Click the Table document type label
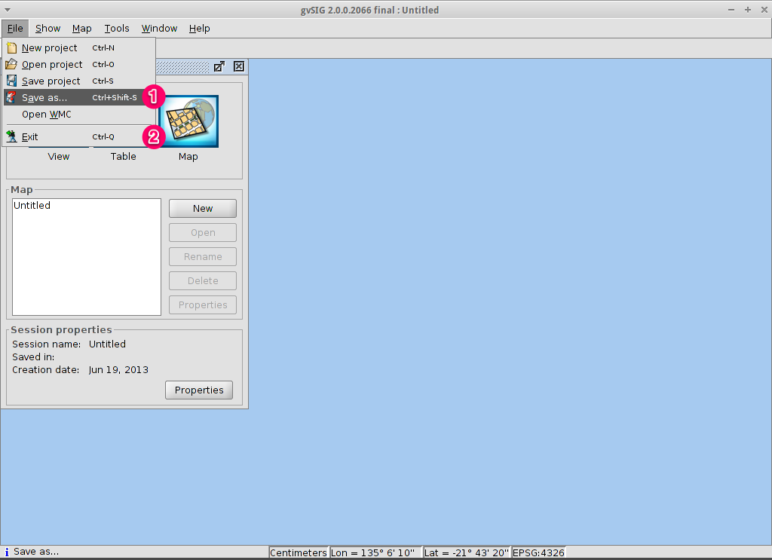 (123, 157)
